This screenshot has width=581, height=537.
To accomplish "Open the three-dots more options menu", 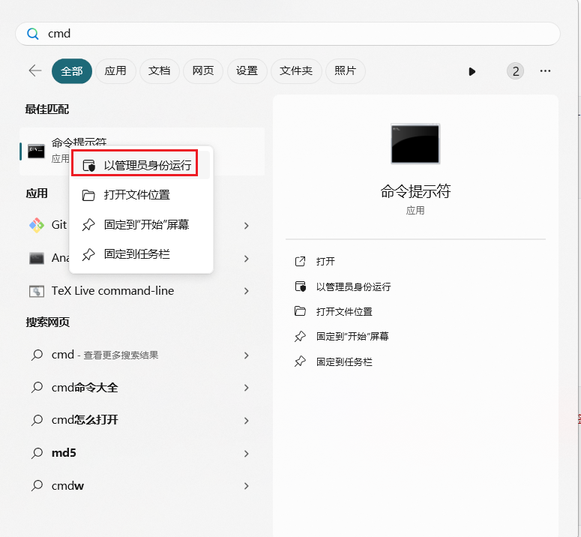I will tap(545, 71).
